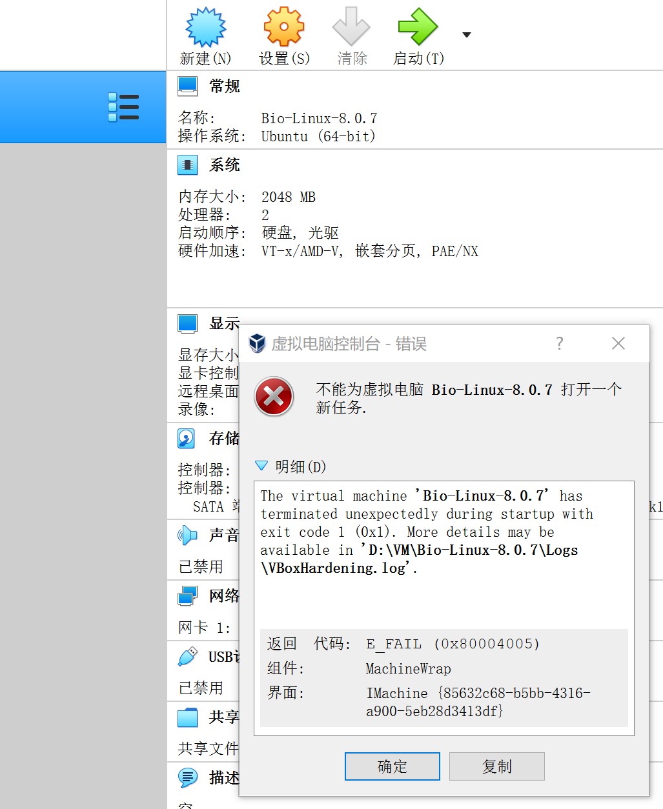Click the Ubuntu (64-bit) operating system value
Image resolution: width=663 pixels, height=809 pixels.
(318, 136)
